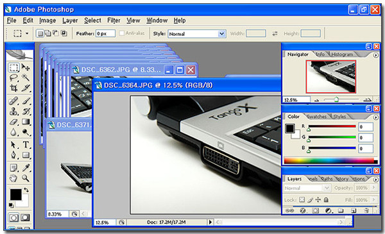Screen dimensions: 385x234
Task: Open the Color panel options menu
Action: (x=375, y=117)
